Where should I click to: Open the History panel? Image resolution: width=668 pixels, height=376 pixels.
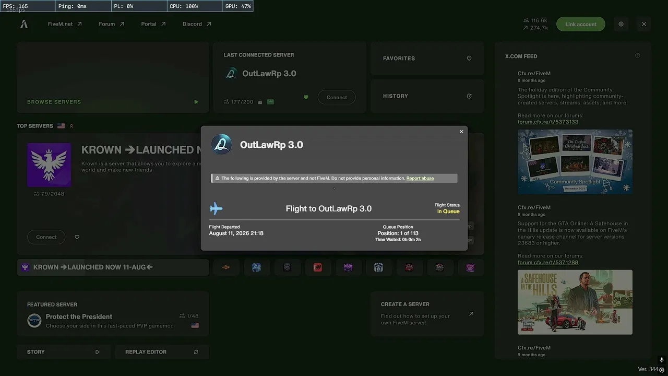[x=427, y=96]
